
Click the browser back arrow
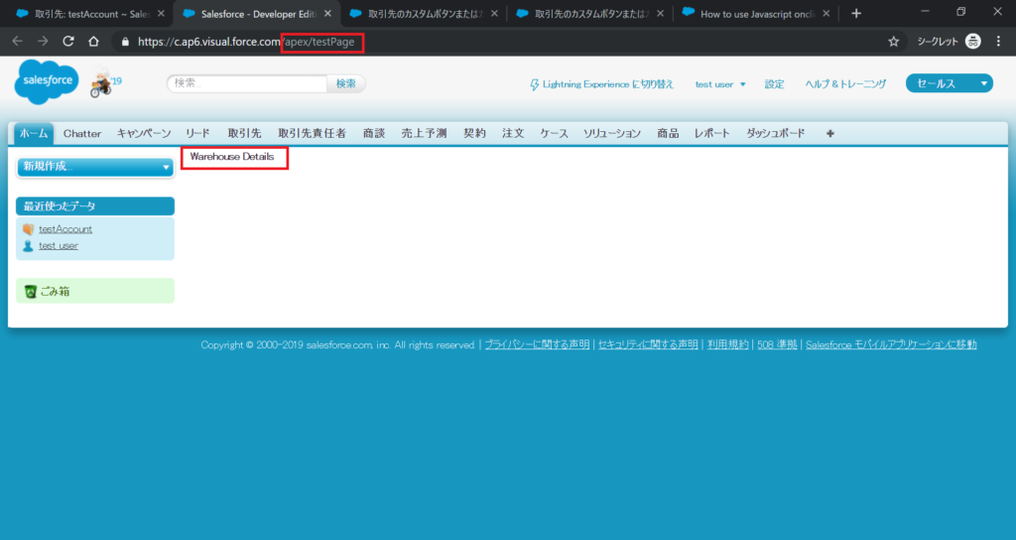pos(17,42)
